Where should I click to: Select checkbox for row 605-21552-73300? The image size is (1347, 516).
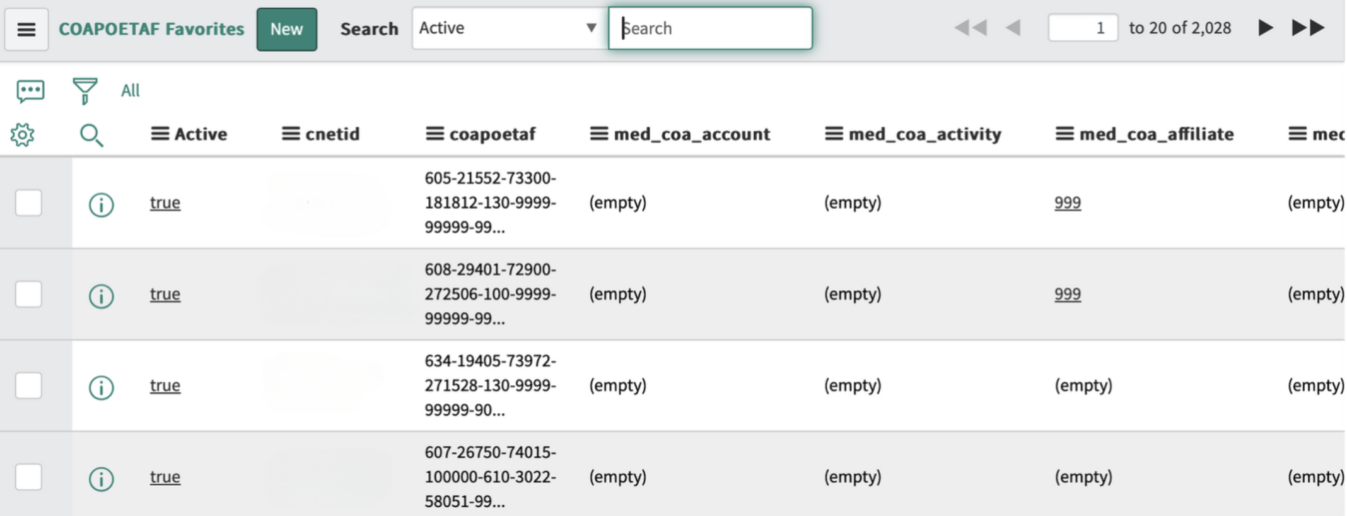28,203
